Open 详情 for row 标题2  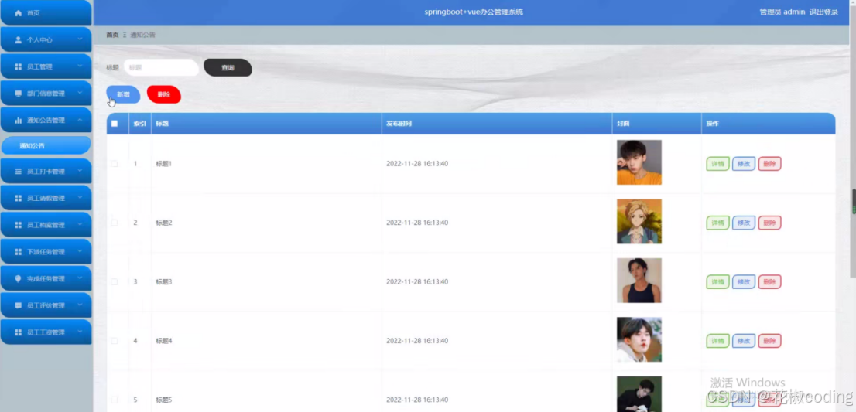(718, 223)
